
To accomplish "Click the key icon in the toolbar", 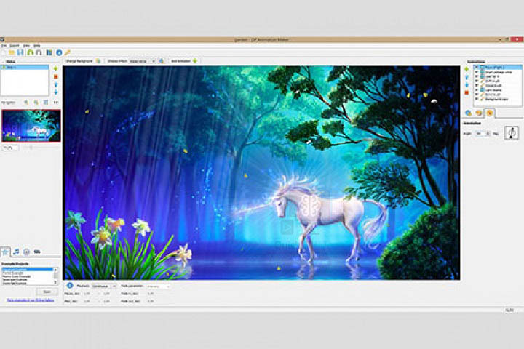I will [68, 53].
